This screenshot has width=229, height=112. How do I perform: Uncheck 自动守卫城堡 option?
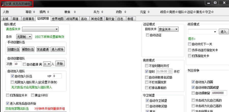tap(147, 101)
